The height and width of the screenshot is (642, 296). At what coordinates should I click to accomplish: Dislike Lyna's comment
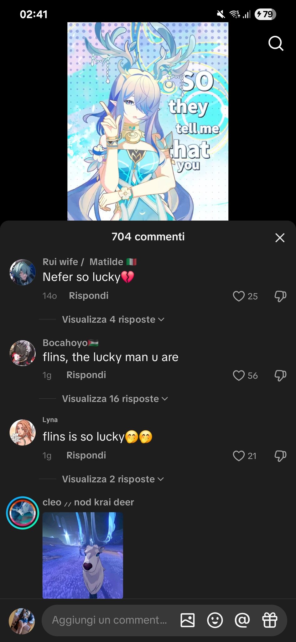tap(280, 456)
